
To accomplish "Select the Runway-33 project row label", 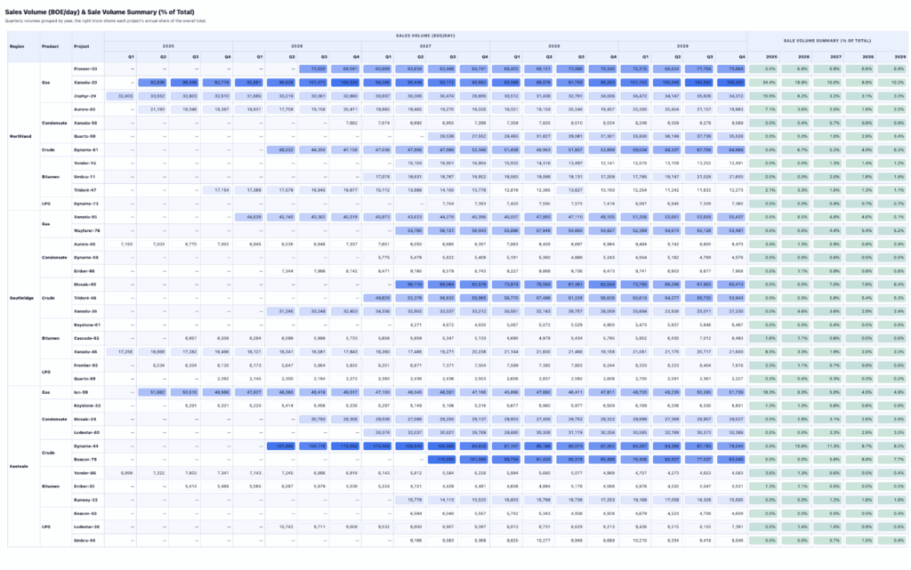I will point(86,500).
